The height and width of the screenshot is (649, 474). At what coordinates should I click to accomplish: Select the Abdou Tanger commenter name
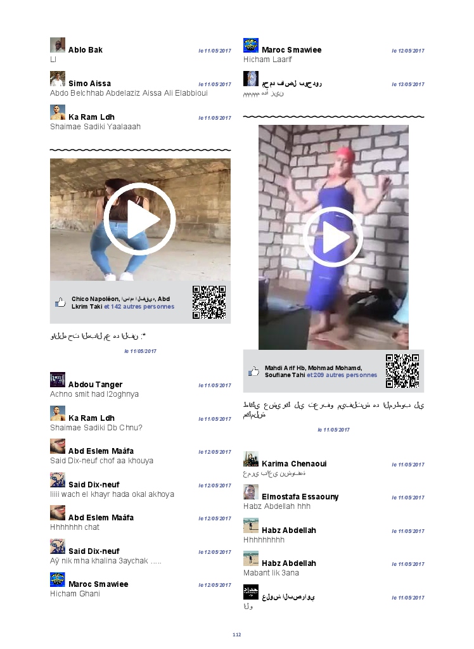pyautogui.click(x=95, y=385)
